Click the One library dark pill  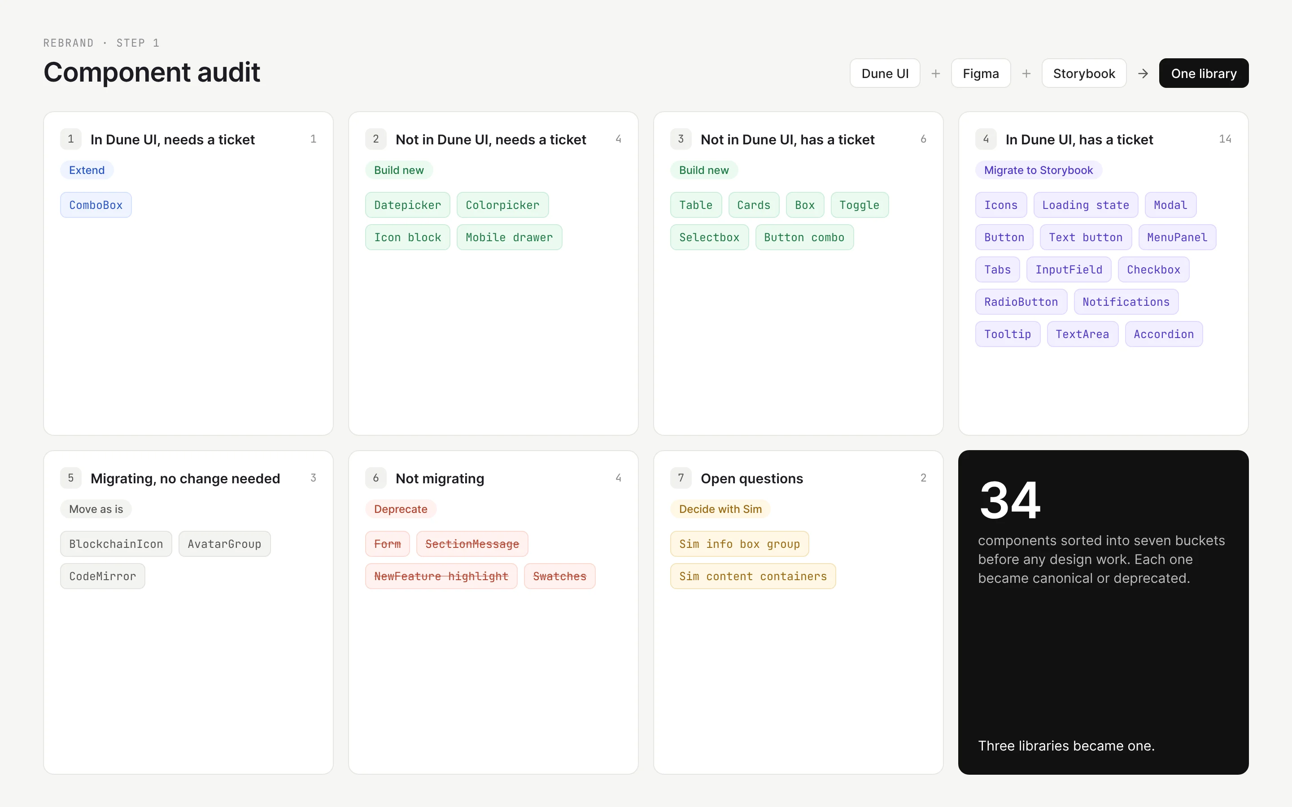coord(1203,73)
